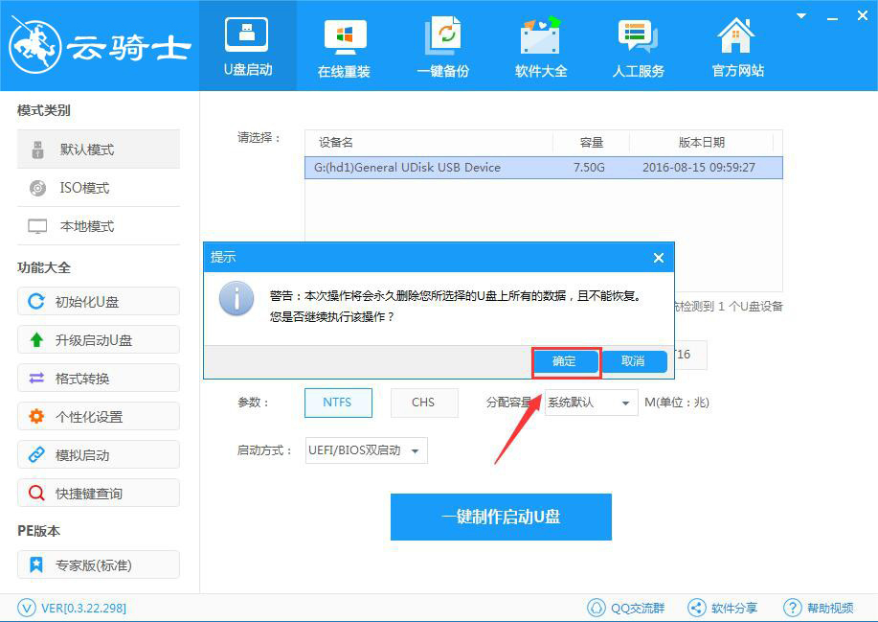Click the USB drive icon of 默认模式
878x622 pixels.
pos(37,150)
